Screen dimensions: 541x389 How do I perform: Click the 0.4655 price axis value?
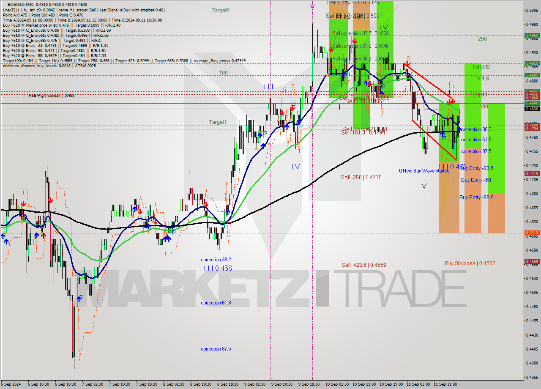[x=532, y=208]
